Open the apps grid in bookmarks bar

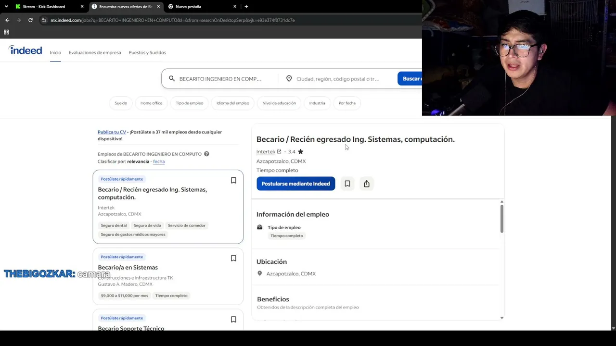[6, 32]
